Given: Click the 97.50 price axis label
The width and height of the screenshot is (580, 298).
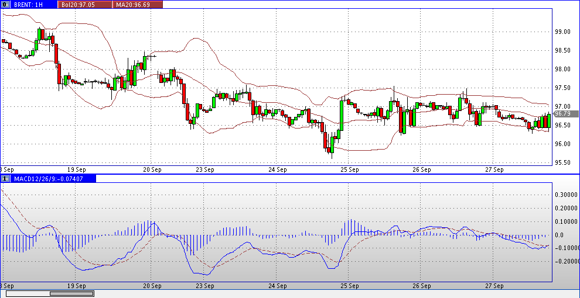Looking at the screenshot, I should (562, 88).
